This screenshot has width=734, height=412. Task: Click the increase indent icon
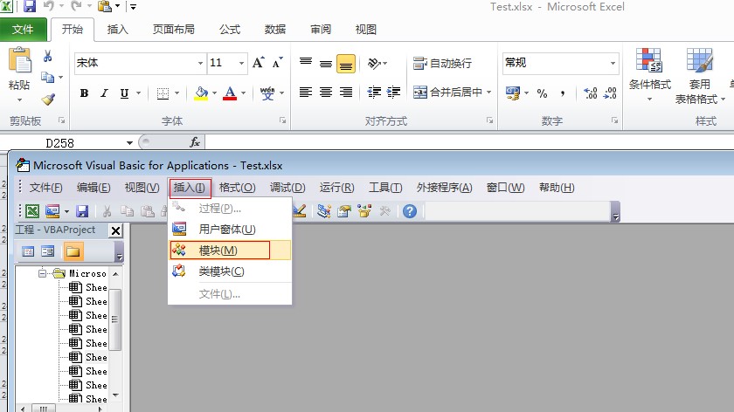(393, 93)
